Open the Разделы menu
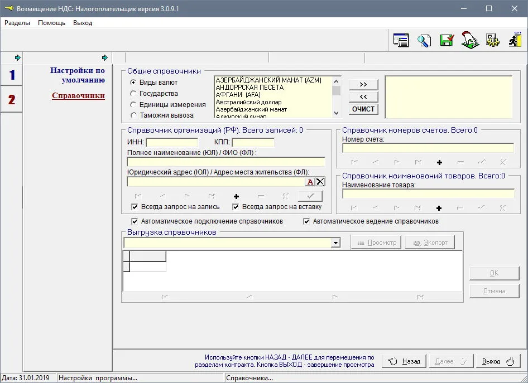The width and height of the screenshot is (528, 383). (x=17, y=23)
